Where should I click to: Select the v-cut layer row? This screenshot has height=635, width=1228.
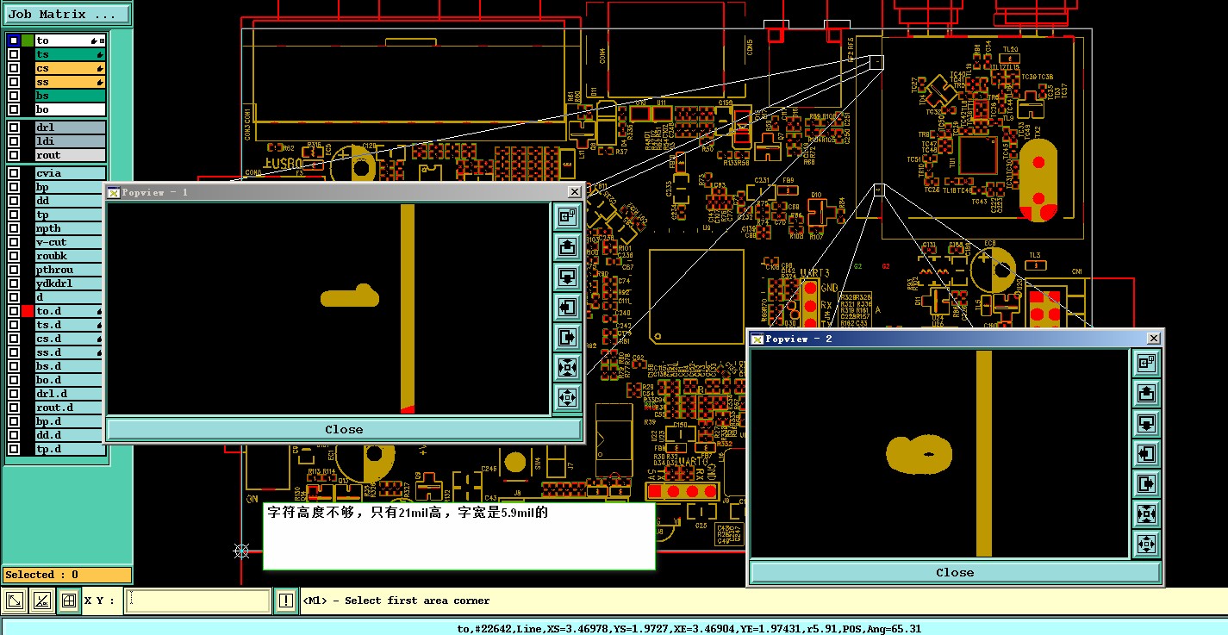[70, 242]
